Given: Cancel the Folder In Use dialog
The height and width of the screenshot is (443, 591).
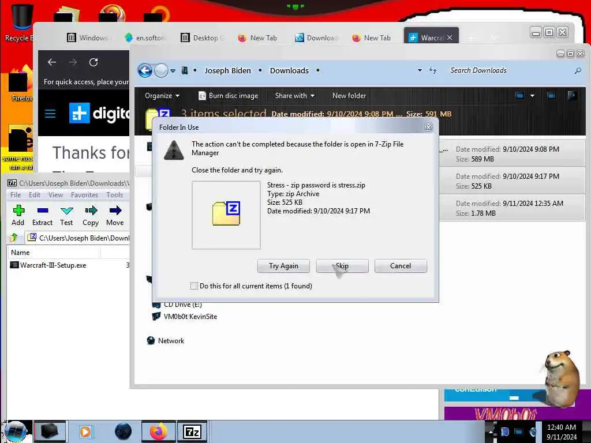Looking at the screenshot, I should pyautogui.click(x=401, y=266).
